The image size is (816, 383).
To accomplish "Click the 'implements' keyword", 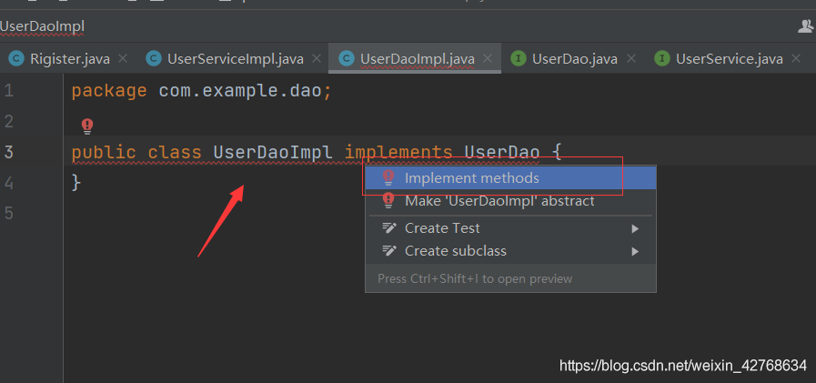I will (x=398, y=153).
